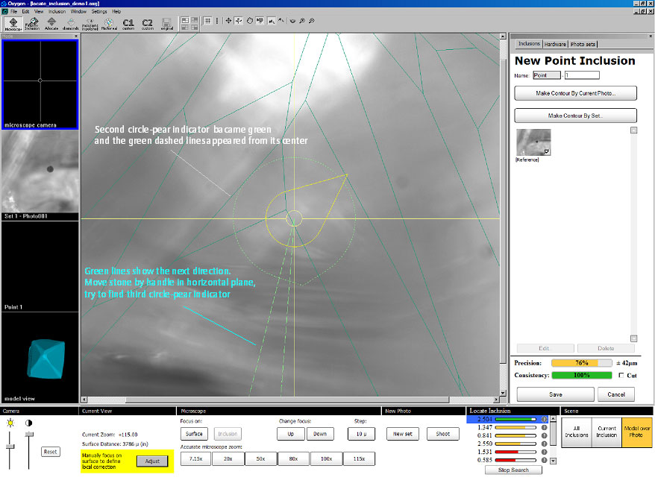Image resolution: width=655 pixels, height=492 pixels.
Task: Click the Find Inclusion toolbar icon
Action: coord(31,23)
